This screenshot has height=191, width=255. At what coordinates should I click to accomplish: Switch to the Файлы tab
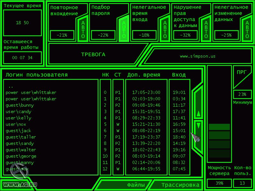pyautogui.click(x=126, y=185)
